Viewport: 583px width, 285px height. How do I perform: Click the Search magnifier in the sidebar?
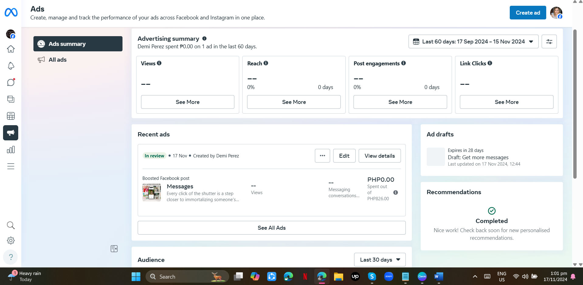11,225
